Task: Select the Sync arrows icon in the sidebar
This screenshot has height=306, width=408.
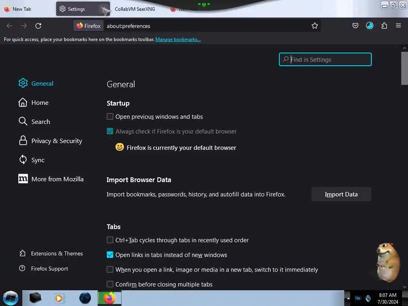Action: [23, 159]
